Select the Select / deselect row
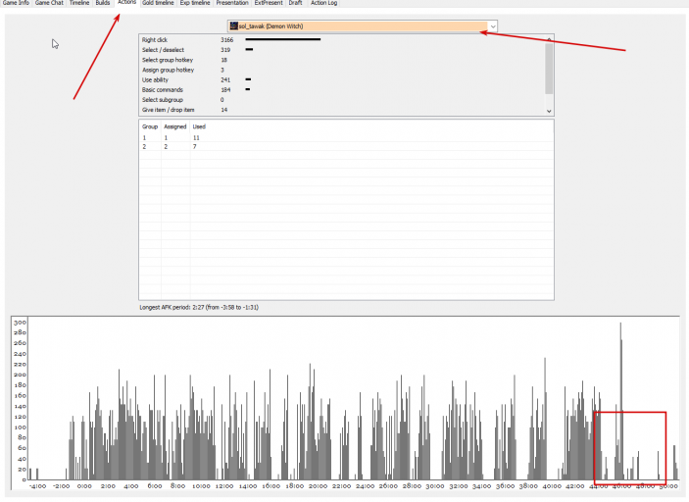689x502 pixels. [x=341, y=50]
